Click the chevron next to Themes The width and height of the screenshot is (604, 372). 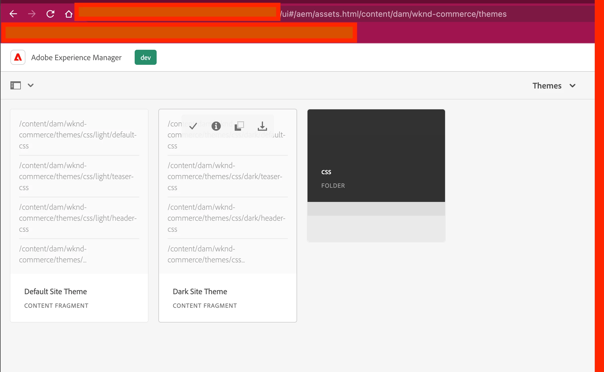pos(572,86)
